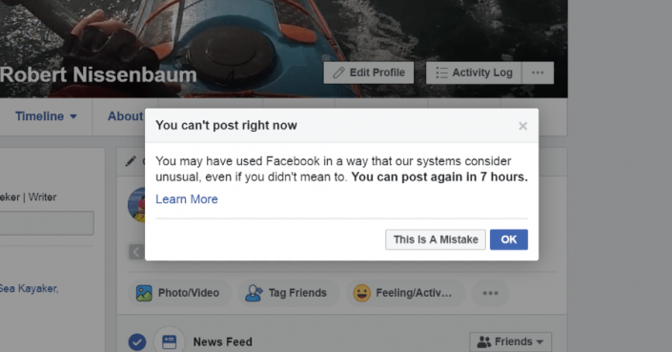The height and width of the screenshot is (352, 672).
Task: Click the empty bio input box in sidebar
Action: (x=47, y=223)
